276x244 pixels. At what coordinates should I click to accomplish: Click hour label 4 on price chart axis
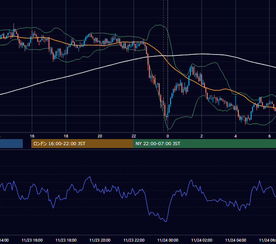[235, 136]
